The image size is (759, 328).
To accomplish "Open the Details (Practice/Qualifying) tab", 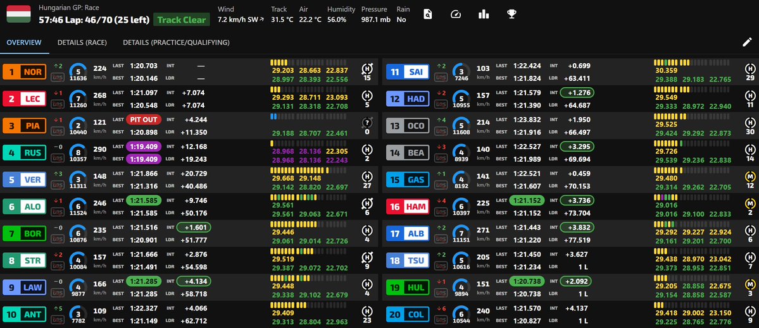I will (176, 42).
